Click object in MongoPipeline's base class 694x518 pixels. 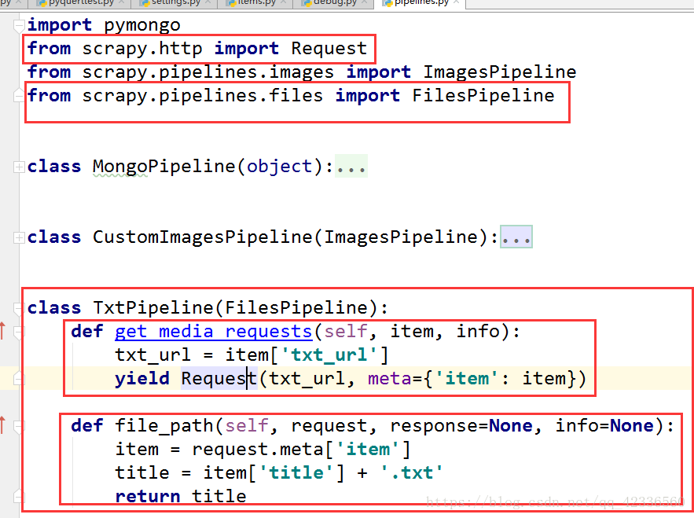[x=280, y=167]
